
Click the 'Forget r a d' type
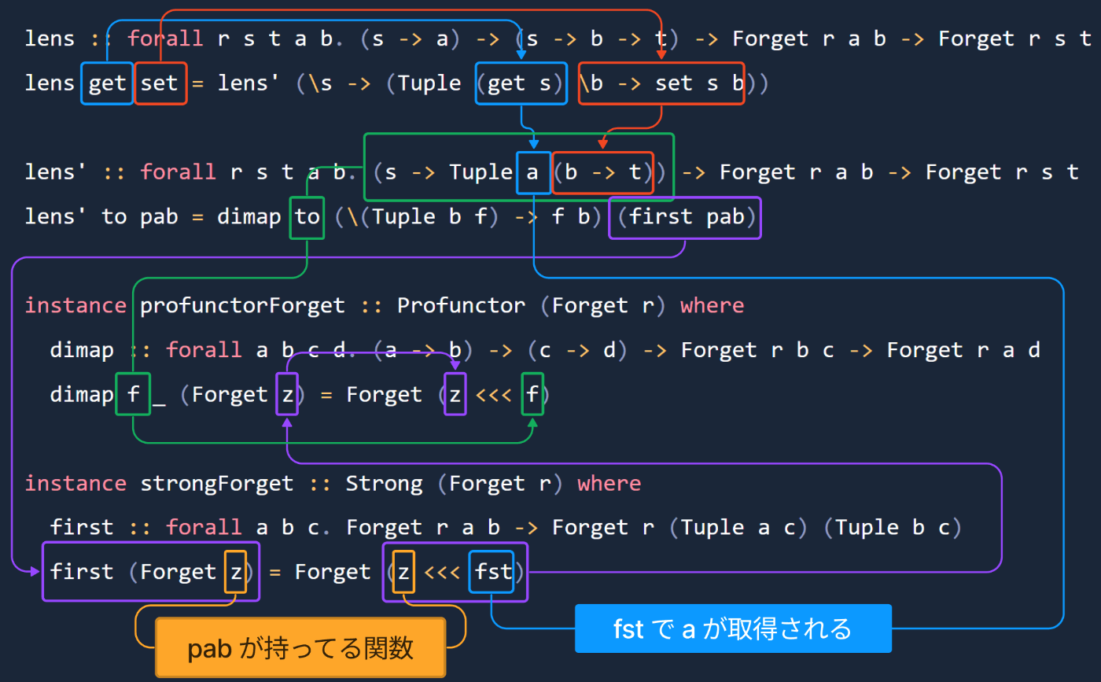pyautogui.click(x=963, y=350)
